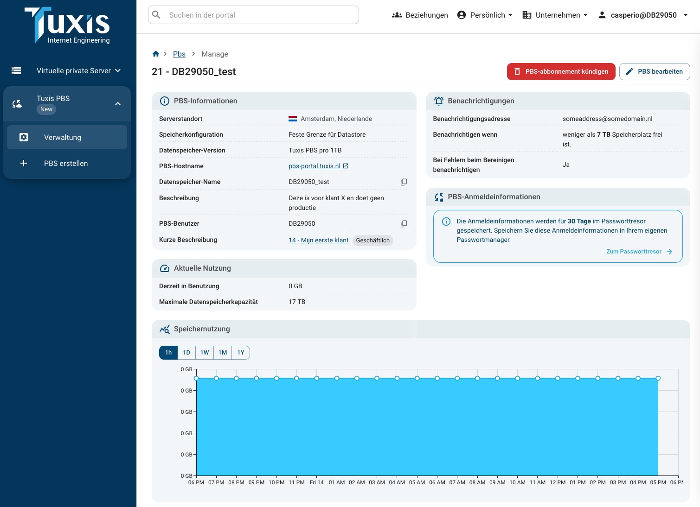Go to Pbs in the breadcrumb

pyautogui.click(x=179, y=54)
